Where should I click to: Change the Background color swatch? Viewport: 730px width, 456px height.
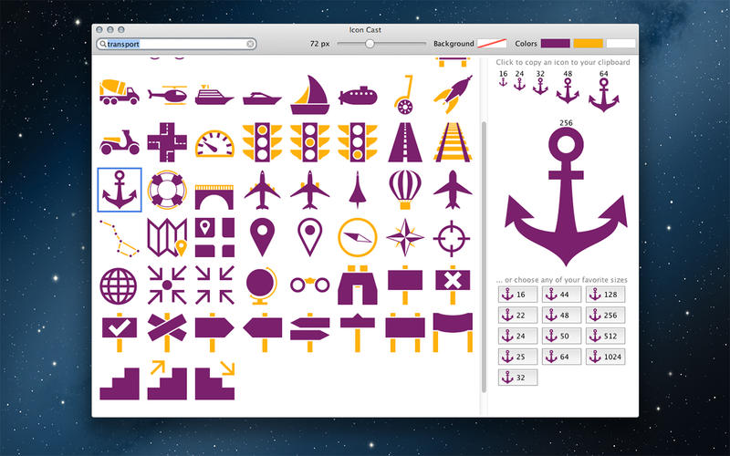tap(492, 43)
